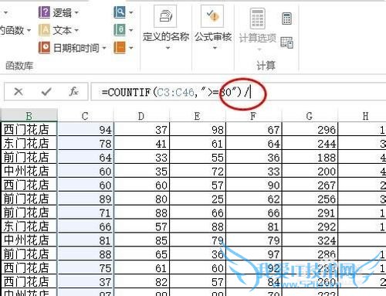
Task: Click the 公式审核 label
Action: click(x=213, y=37)
